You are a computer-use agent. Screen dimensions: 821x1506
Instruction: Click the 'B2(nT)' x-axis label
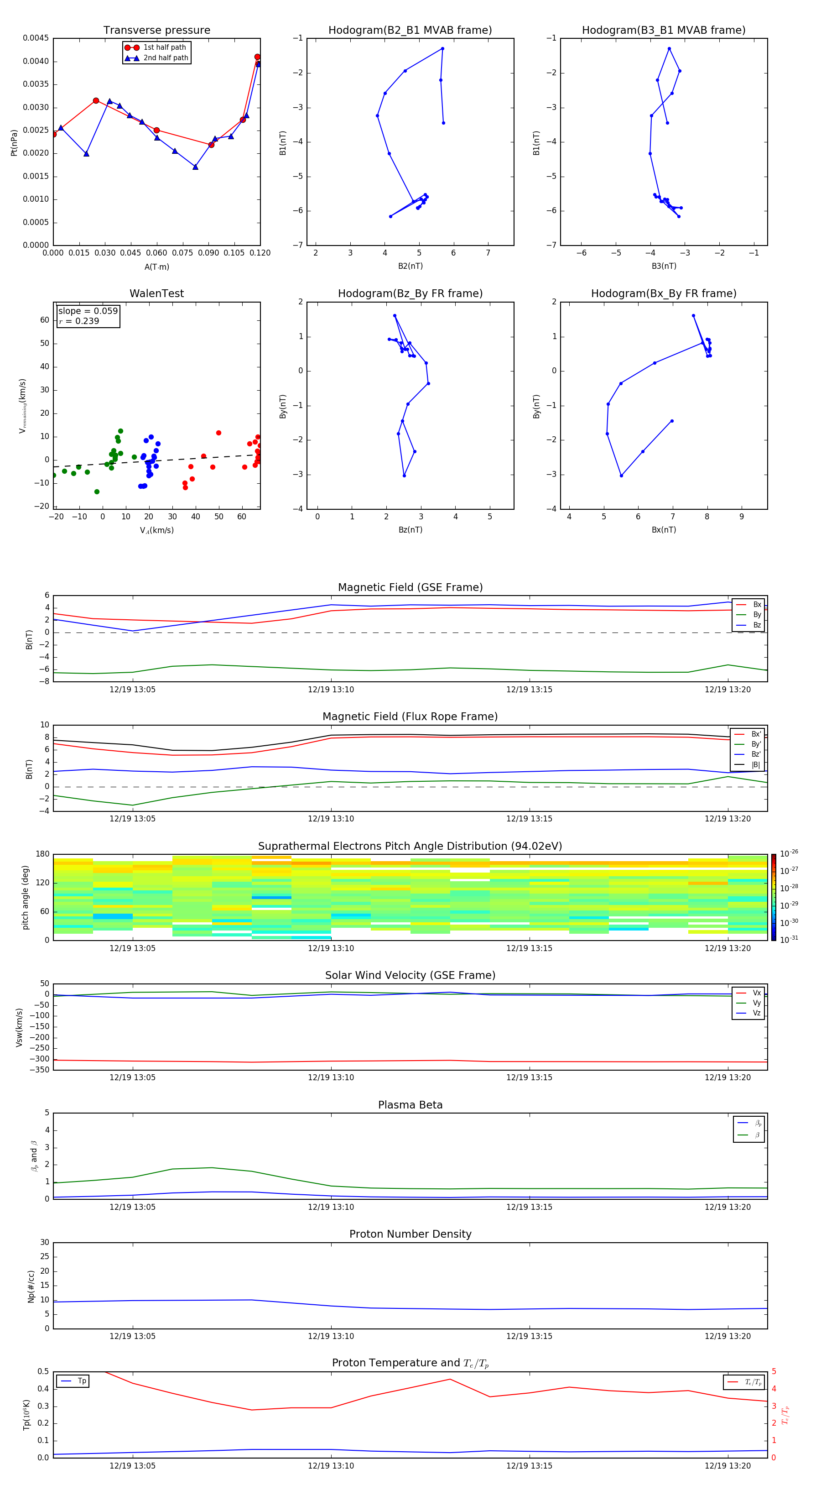(x=410, y=266)
